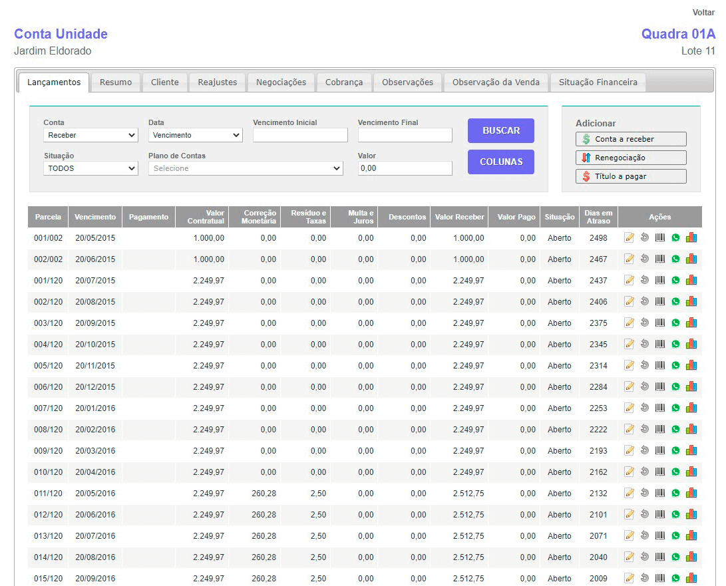This screenshot has width=726, height=586.
Task: Open the bar chart icon for installment 008/120
Action: tap(691, 429)
